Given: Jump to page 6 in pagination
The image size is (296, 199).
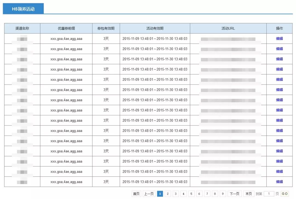Looking at the screenshot, I should tap(199, 194).
